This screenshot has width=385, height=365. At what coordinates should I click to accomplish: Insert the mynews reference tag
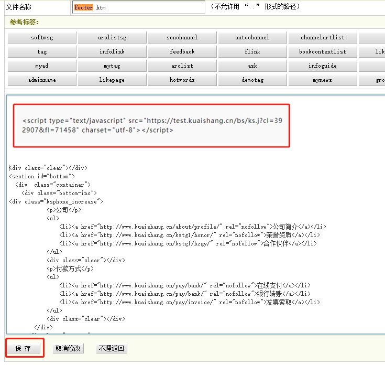pyautogui.click(x=323, y=80)
